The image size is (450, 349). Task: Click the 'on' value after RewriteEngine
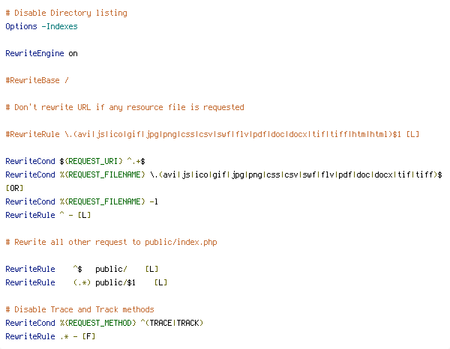tap(73, 54)
